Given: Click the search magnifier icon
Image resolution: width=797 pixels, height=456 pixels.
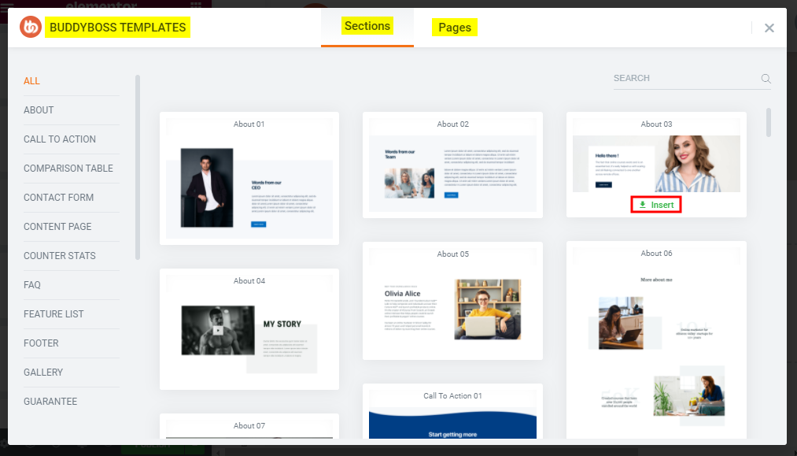Looking at the screenshot, I should [766, 79].
